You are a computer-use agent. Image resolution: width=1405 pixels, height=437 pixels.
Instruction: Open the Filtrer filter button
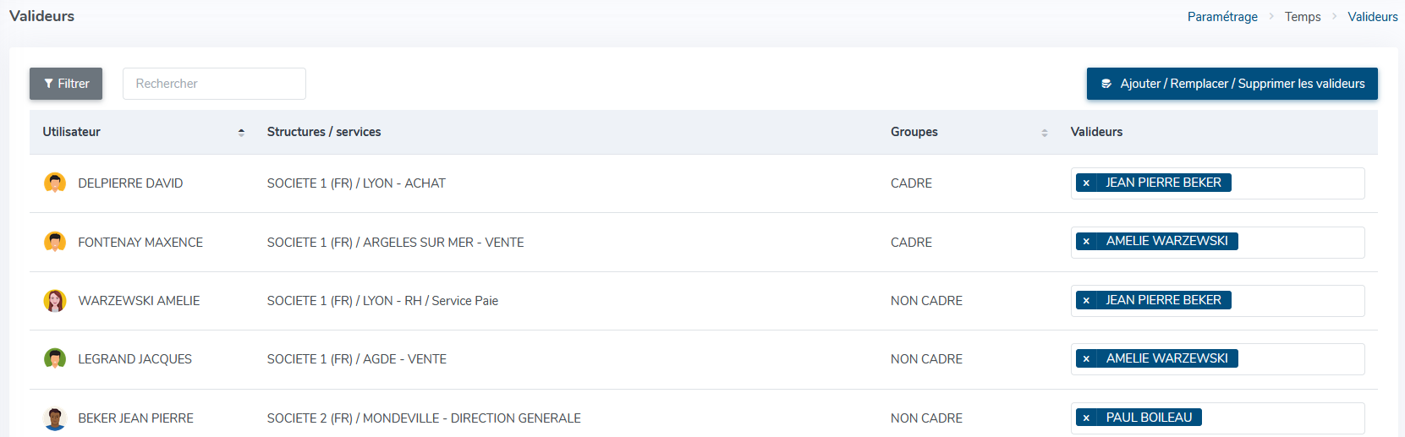pos(66,84)
